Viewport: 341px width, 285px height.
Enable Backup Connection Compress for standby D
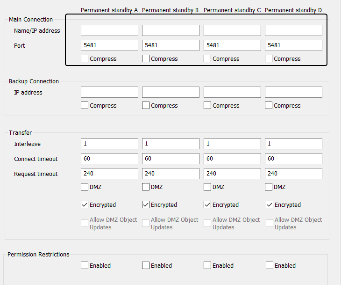(269, 106)
